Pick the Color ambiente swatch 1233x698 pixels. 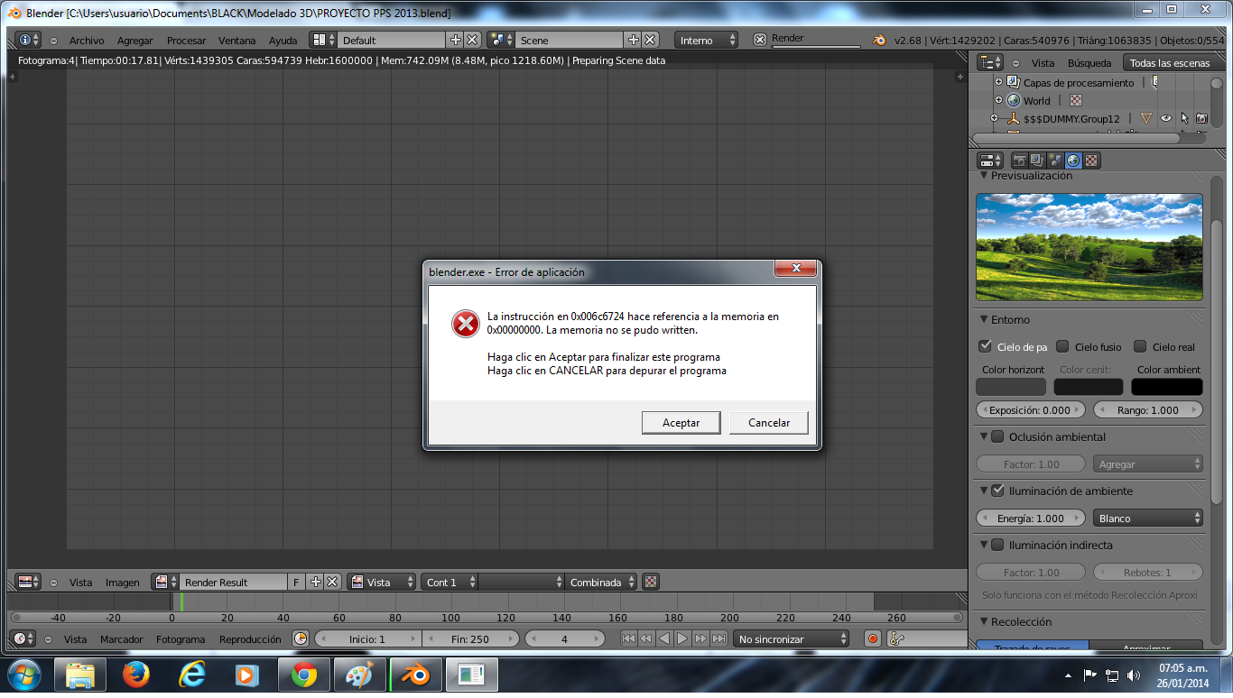point(1167,387)
